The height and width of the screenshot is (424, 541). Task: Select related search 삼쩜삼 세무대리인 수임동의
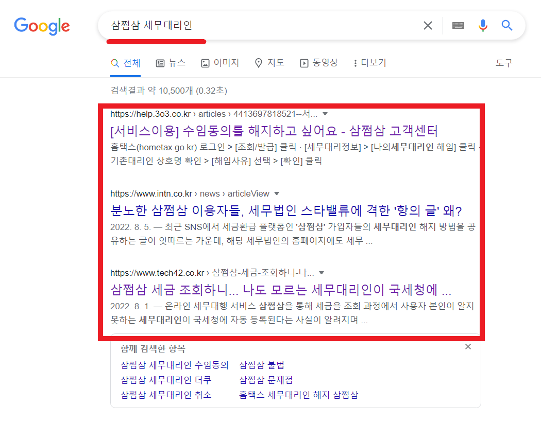pyautogui.click(x=175, y=365)
